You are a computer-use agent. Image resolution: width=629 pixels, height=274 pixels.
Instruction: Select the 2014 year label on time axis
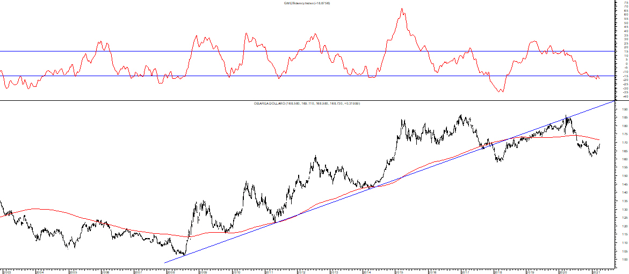367,272
